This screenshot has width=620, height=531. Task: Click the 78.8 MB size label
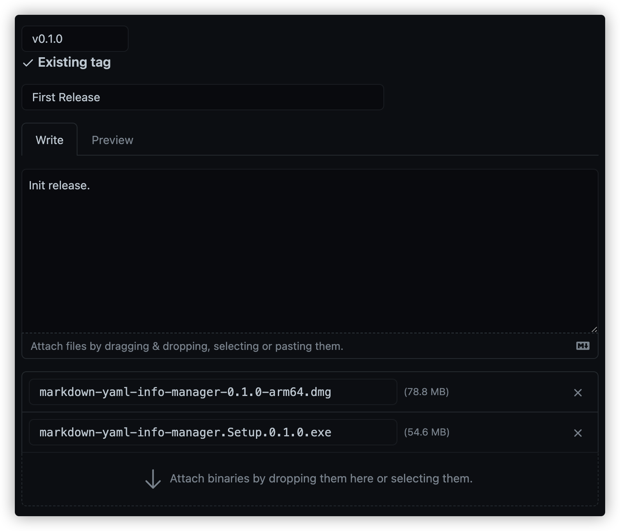[427, 392]
